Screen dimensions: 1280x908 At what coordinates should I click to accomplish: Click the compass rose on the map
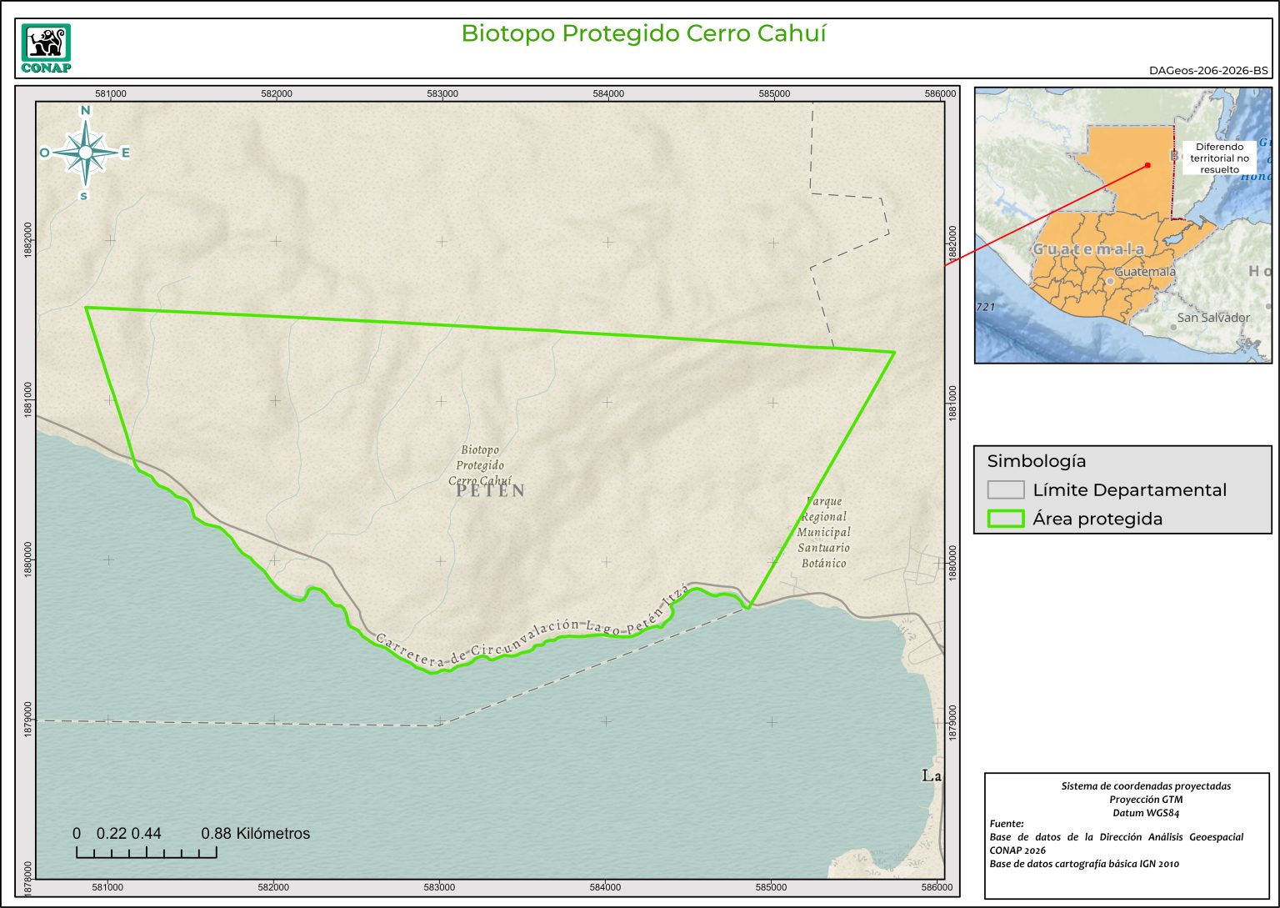click(85, 153)
